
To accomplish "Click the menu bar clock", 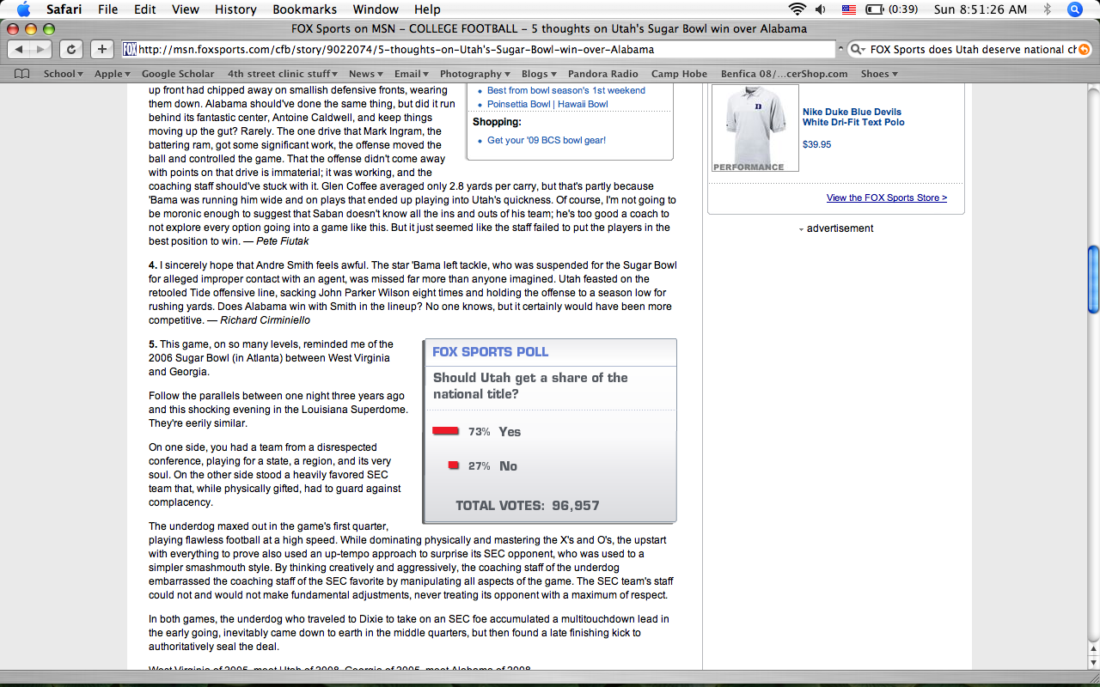I will [980, 9].
